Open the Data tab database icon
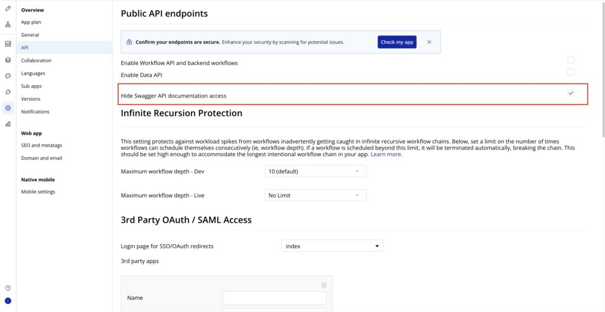605x312 pixels. coord(8,60)
